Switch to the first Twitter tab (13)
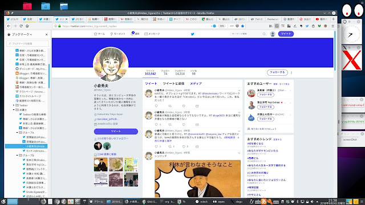Image resolution: width=365 pixels, height=205 pixels. coord(13,19)
